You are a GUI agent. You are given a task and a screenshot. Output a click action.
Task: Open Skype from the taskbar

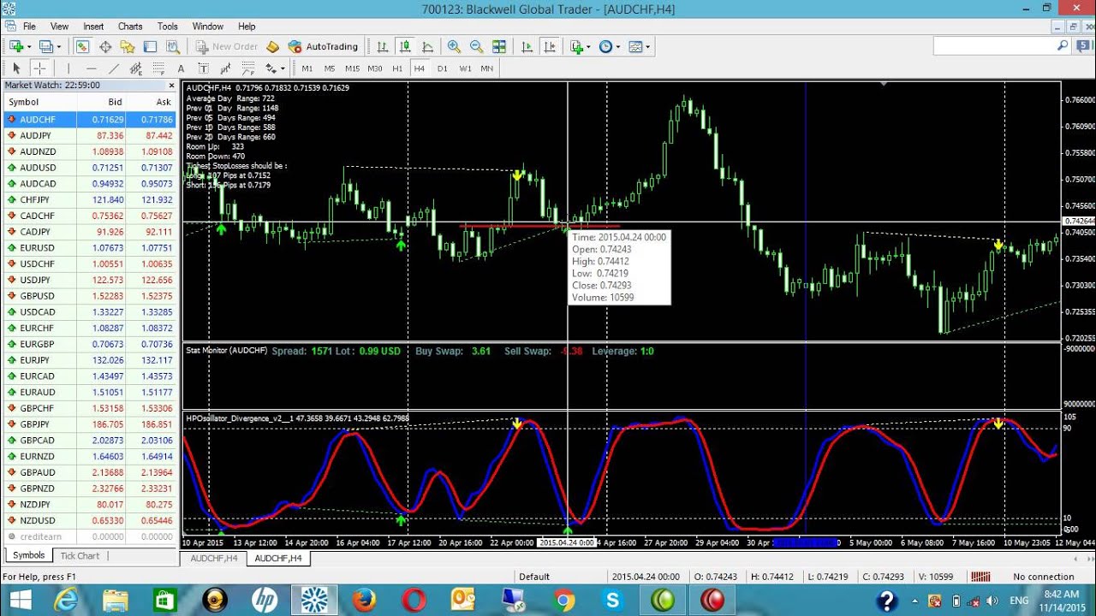tap(611, 600)
